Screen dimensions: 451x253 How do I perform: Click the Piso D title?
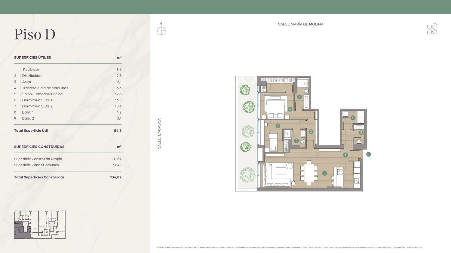tap(35, 34)
